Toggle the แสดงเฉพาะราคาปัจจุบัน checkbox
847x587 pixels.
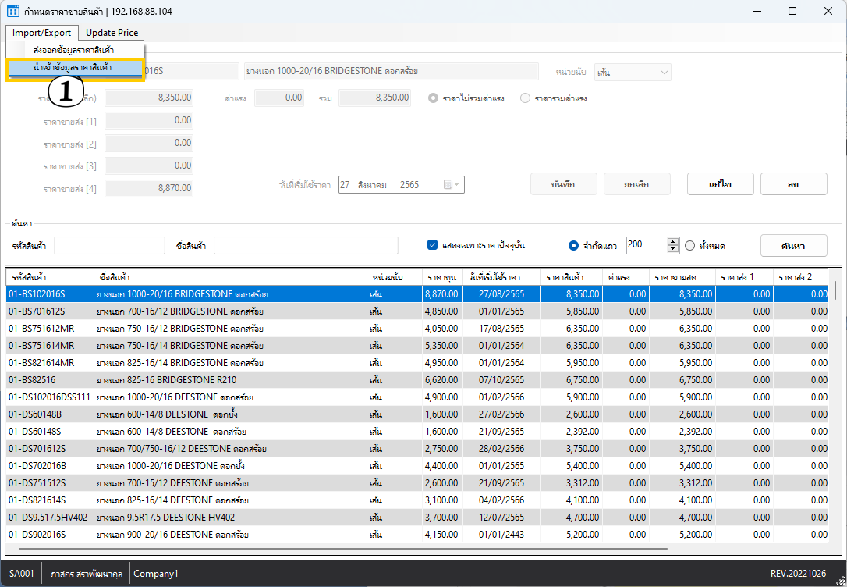(x=433, y=245)
